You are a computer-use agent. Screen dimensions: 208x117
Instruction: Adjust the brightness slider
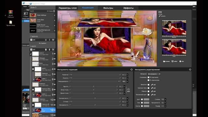pos(94,86)
